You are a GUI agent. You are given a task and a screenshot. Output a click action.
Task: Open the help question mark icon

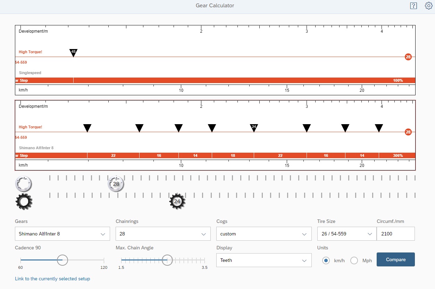click(413, 6)
